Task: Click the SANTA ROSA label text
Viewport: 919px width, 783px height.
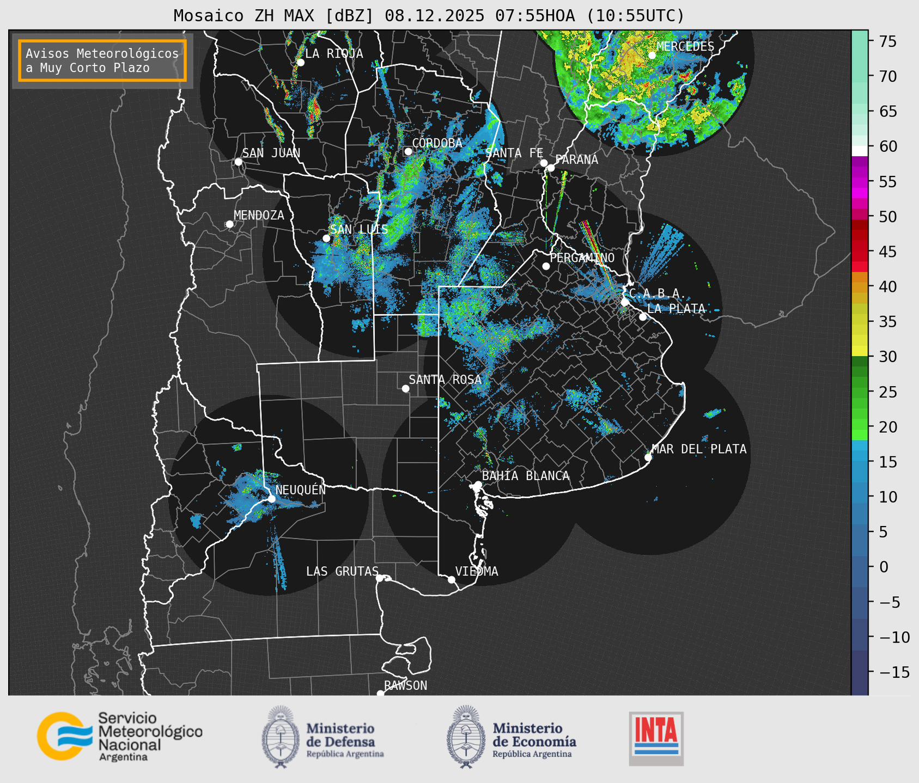Action: tap(446, 380)
